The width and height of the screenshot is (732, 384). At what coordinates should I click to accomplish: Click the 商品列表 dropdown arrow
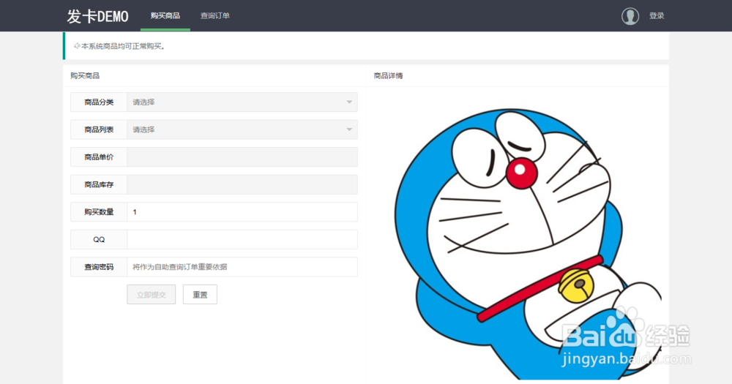click(349, 129)
